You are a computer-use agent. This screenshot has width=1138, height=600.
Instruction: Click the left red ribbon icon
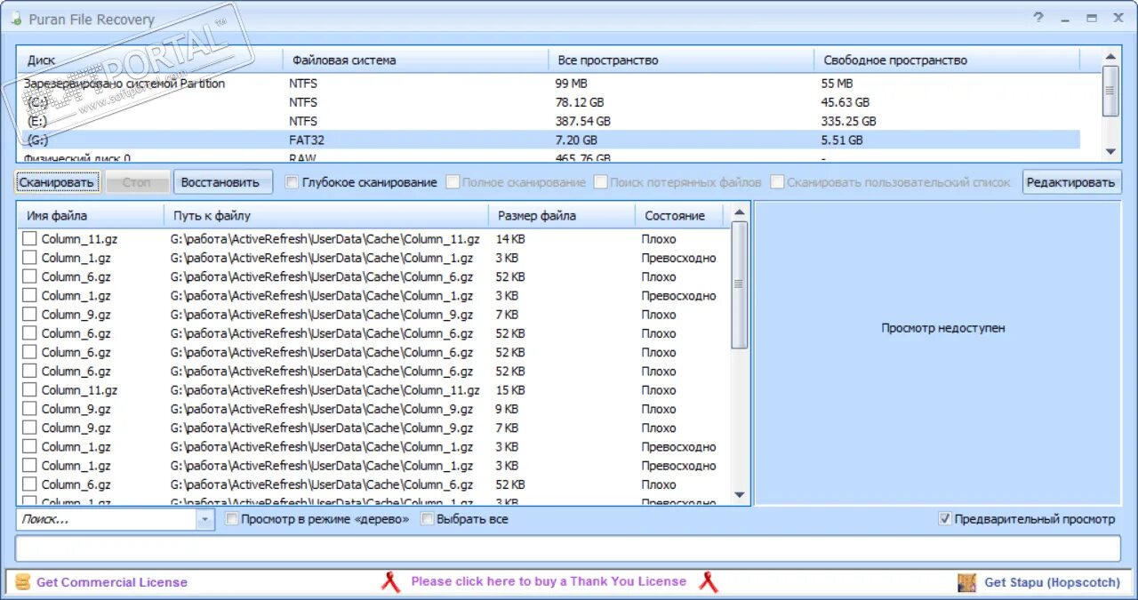click(x=390, y=582)
